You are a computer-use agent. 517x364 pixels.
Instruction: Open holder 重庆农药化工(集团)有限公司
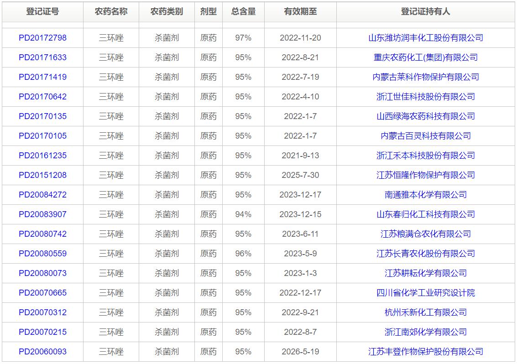(x=425, y=57)
